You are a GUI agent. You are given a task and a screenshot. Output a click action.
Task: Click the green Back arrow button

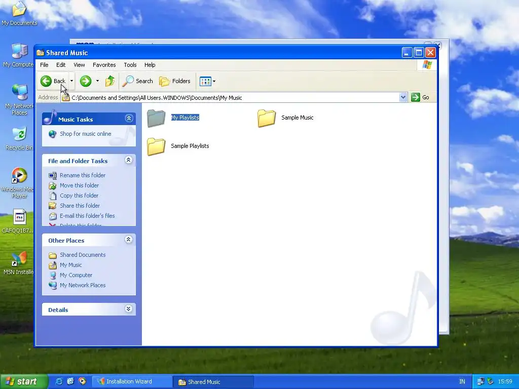[x=46, y=81]
